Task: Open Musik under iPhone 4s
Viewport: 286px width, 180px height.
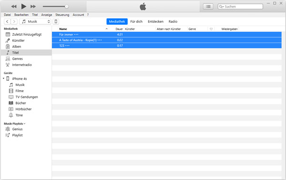Action: (x=20, y=85)
